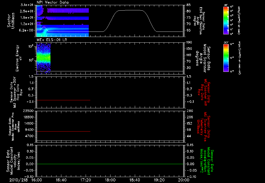This screenshot has height=183, width=265.
Task: Click the '2.5e+01' sector axis value
Action: point(27,11)
